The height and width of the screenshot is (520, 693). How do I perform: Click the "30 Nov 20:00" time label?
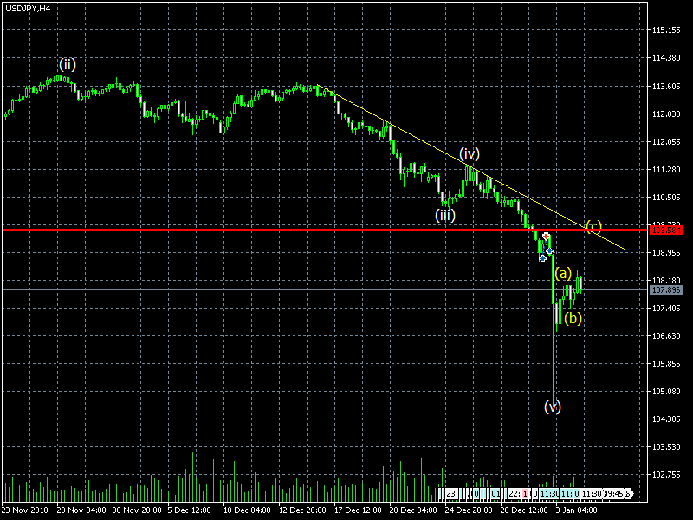(x=137, y=510)
